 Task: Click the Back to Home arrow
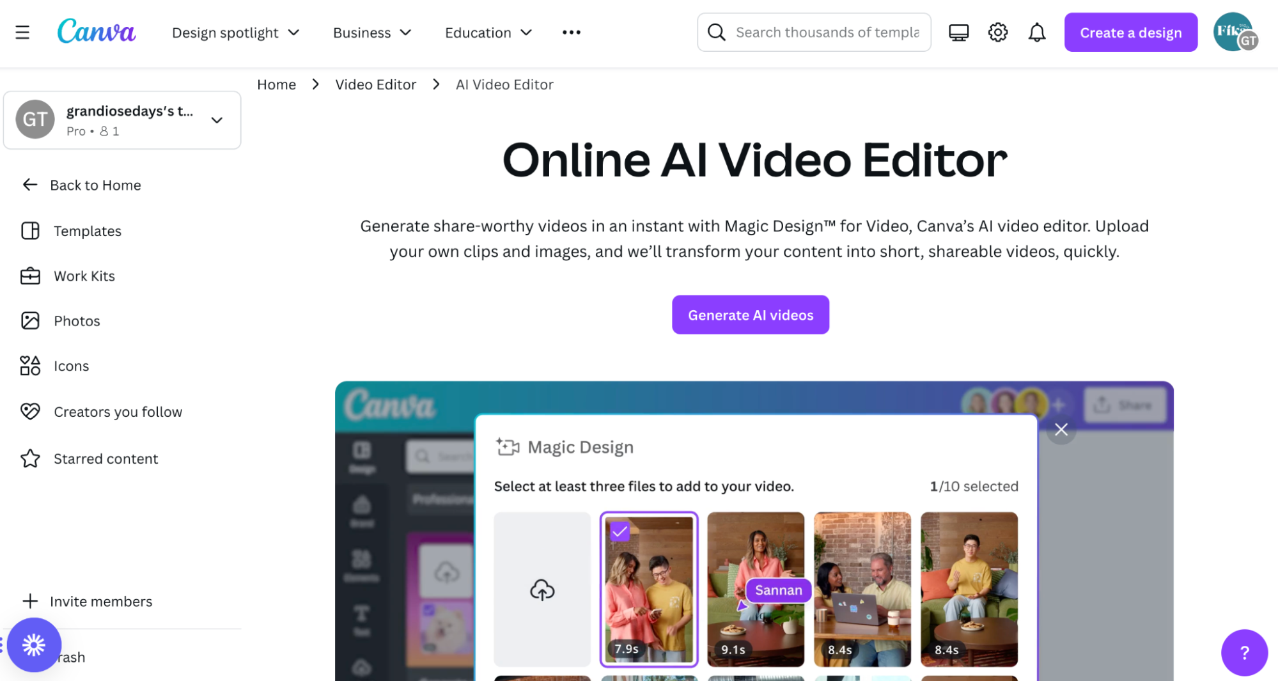coord(30,185)
